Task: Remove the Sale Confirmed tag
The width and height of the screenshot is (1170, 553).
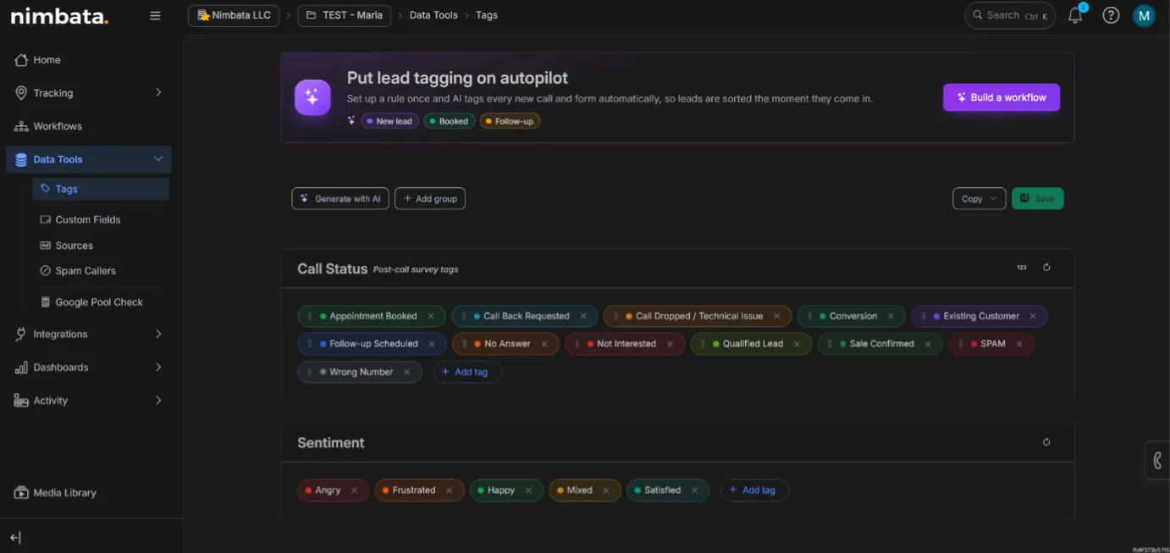Action: [928, 344]
